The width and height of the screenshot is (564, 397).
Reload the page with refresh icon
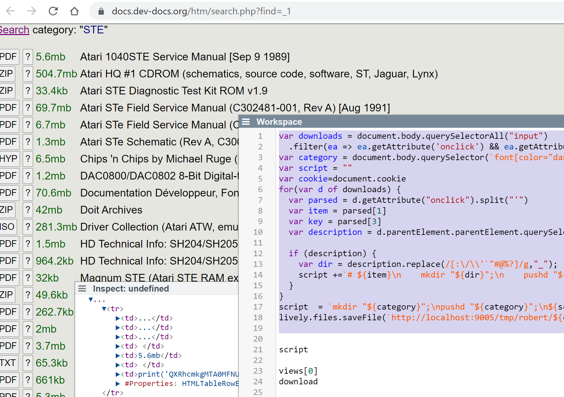tap(53, 11)
